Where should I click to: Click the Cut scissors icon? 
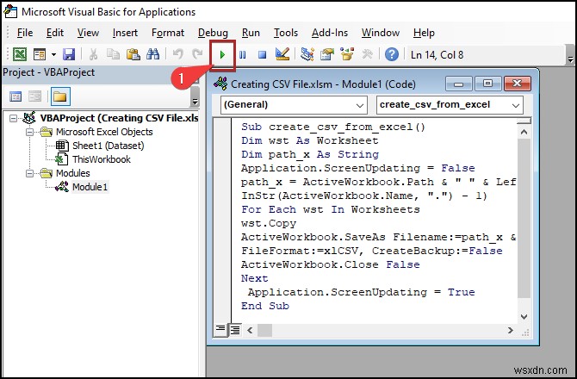94,54
